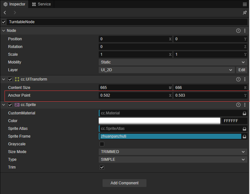
Task: Open the Type dropdown showing SIMPLE
Action: point(173,160)
